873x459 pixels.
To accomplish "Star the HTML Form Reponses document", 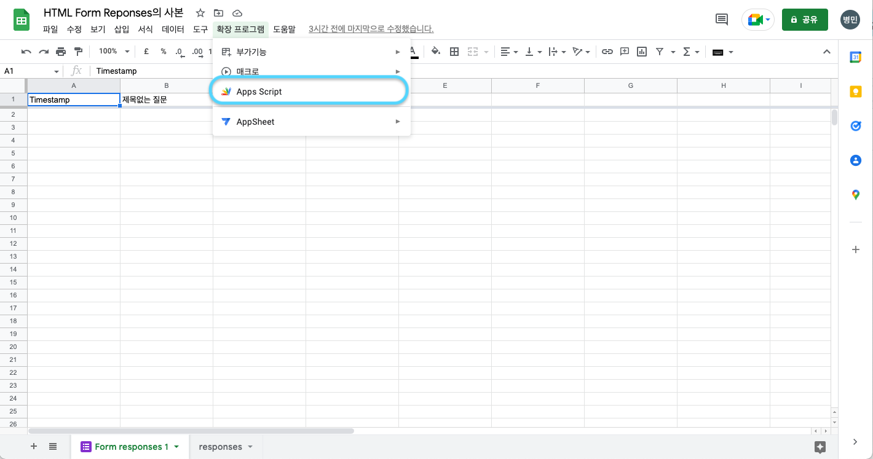I will [200, 13].
